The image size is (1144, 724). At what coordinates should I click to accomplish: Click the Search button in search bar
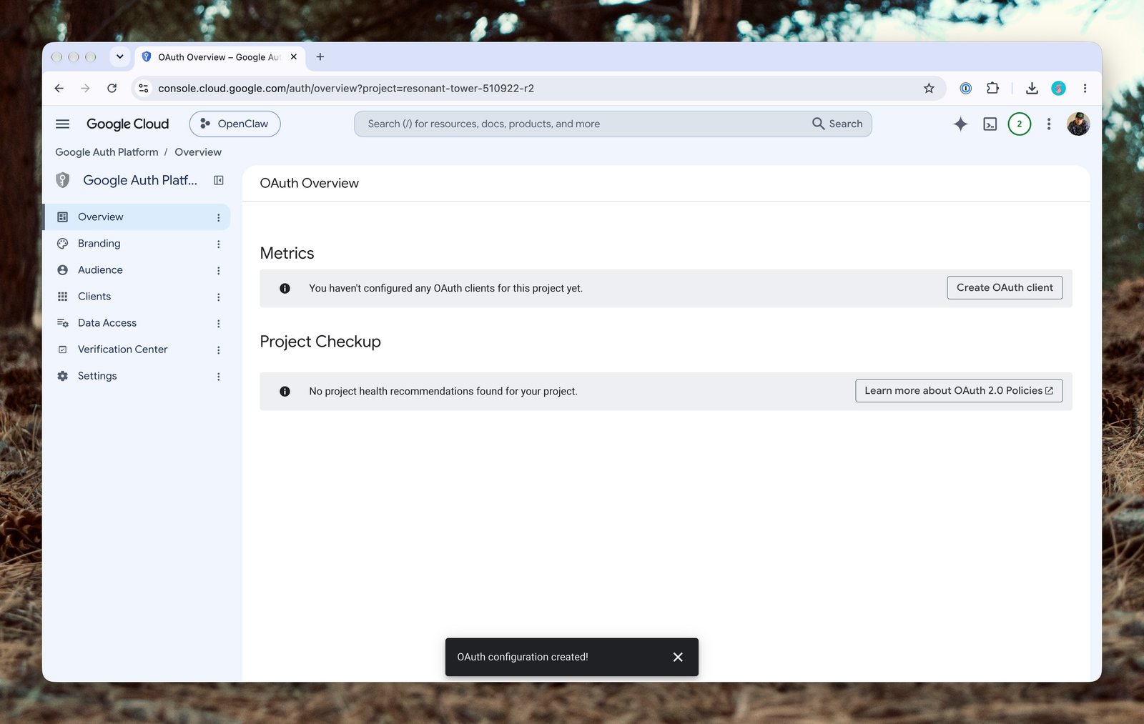pos(837,124)
